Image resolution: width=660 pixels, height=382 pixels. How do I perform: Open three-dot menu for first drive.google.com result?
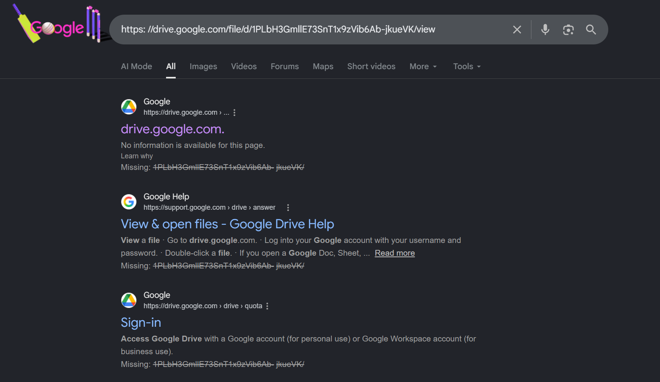(234, 112)
